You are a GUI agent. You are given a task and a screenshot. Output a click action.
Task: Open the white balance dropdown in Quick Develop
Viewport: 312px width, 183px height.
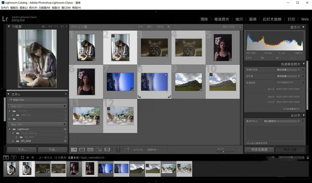pos(288,76)
